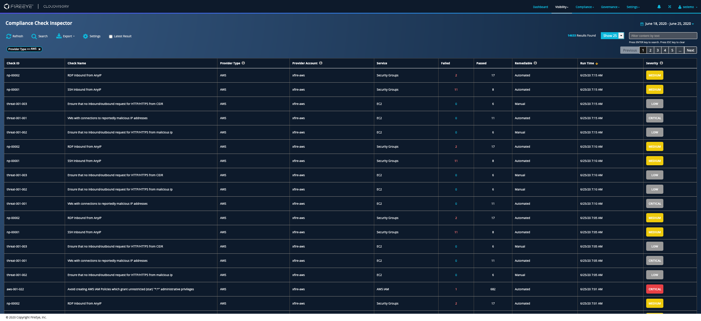Image resolution: width=701 pixels, height=321 pixels.
Task: Open the Show 25 page size dropdown
Action: 621,36
